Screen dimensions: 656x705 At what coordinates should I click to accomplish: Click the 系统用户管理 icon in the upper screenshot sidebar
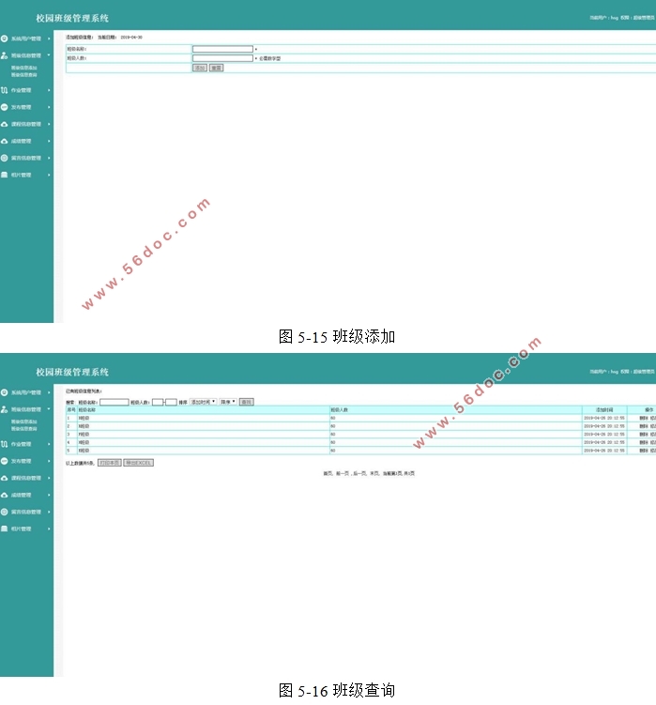click(5, 38)
